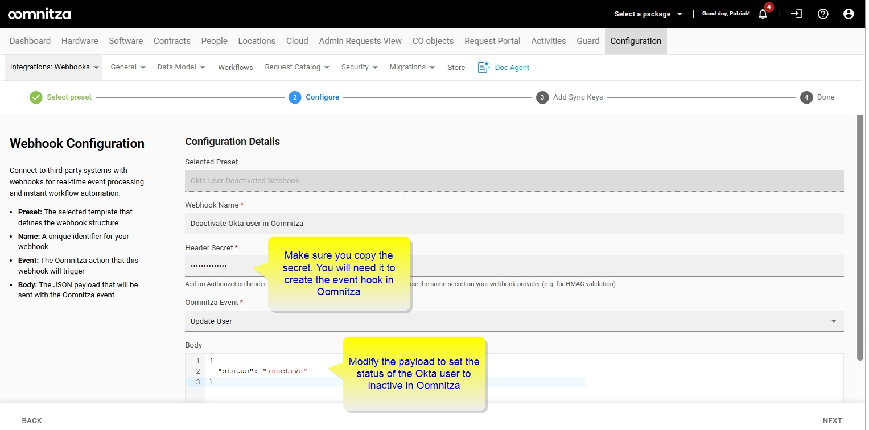Switch to the Contracts tab
This screenshot has height=430, width=869.
172,41
